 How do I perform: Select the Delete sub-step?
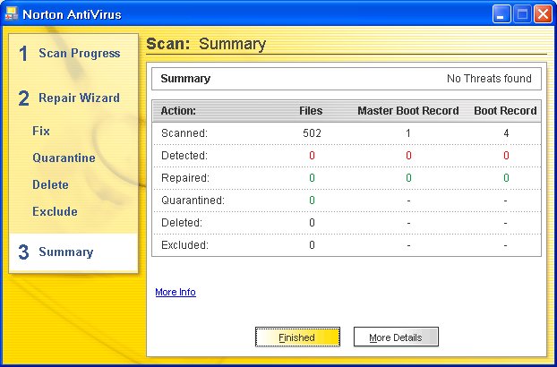tap(50, 184)
